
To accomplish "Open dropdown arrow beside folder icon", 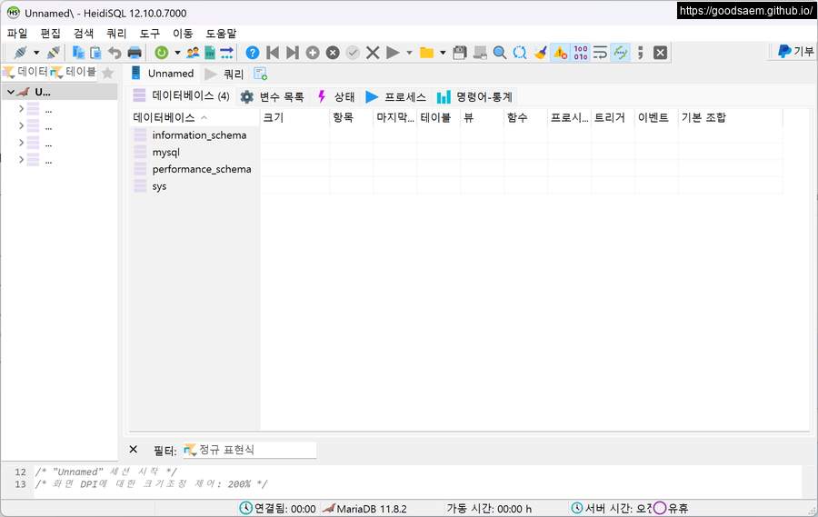I will tap(443, 53).
